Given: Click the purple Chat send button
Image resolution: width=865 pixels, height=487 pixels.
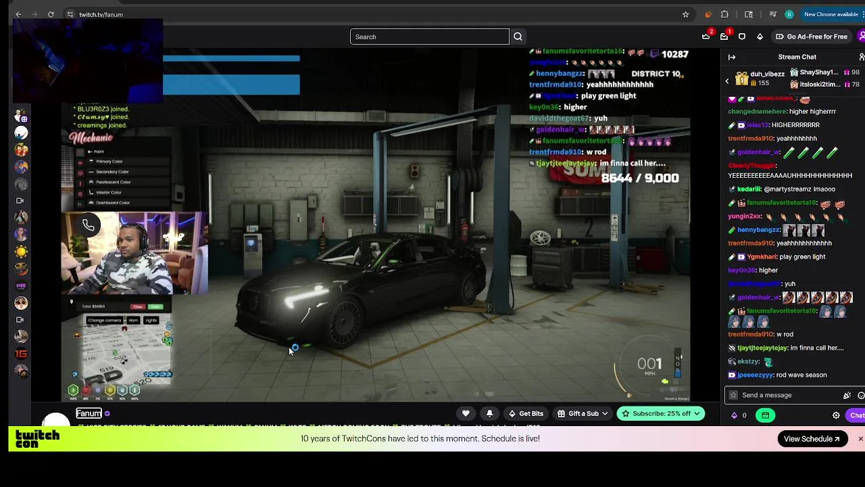Looking at the screenshot, I should tap(857, 415).
